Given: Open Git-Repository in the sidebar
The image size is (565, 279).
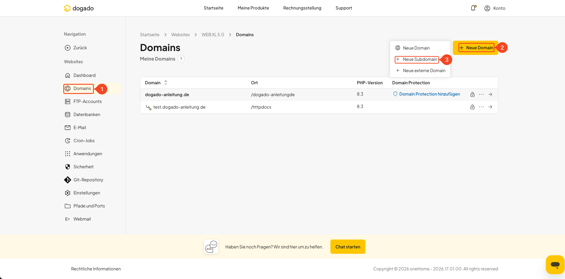Looking at the screenshot, I should click(x=84, y=180).
